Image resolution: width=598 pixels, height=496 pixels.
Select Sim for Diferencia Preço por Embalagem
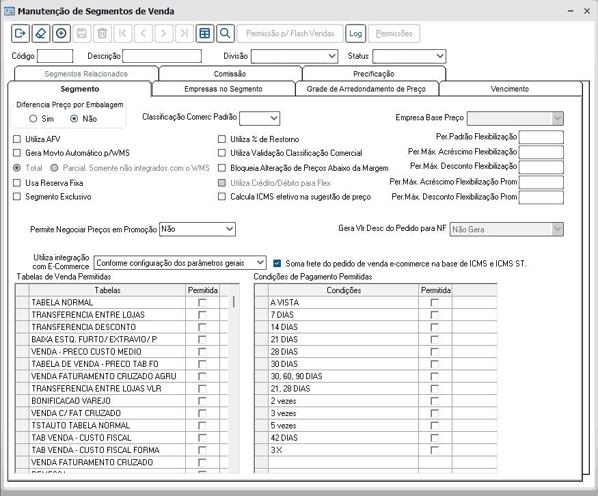[33, 119]
